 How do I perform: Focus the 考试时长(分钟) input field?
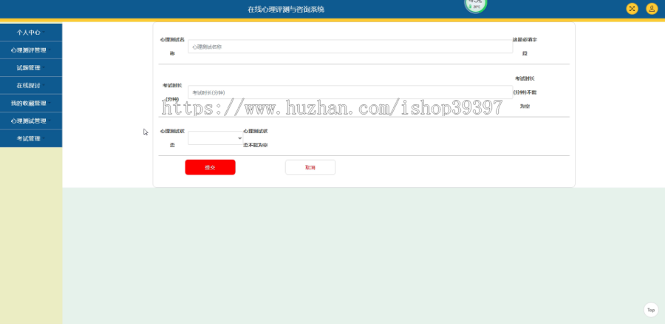coord(350,92)
